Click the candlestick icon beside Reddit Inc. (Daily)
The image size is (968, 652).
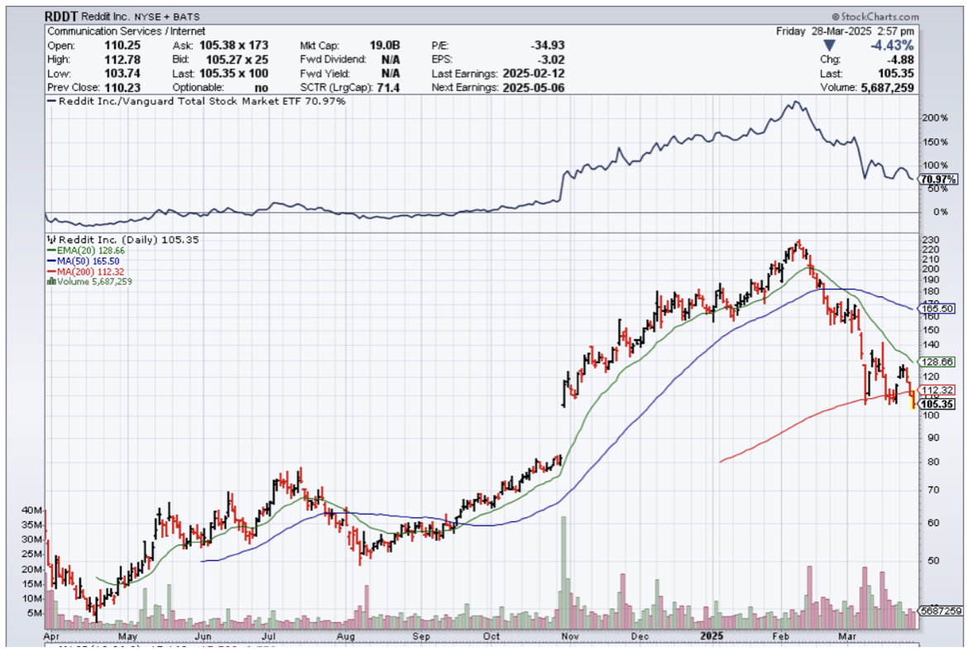click(53, 240)
